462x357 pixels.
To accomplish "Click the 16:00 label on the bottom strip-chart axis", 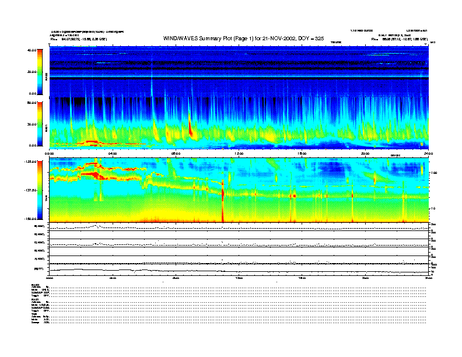I will [x=302, y=278].
